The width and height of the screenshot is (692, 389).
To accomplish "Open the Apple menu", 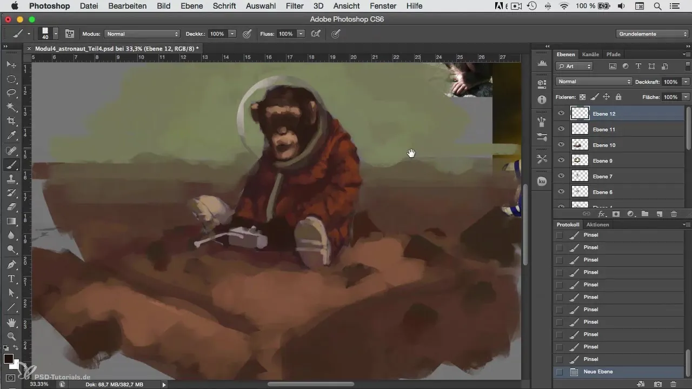I will tap(15, 6).
